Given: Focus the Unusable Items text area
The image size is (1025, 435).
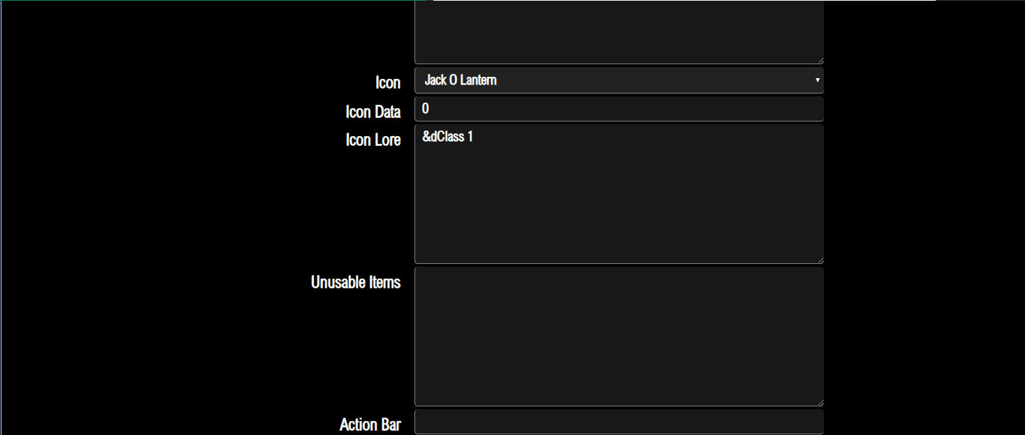Looking at the screenshot, I should pyautogui.click(x=618, y=335).
